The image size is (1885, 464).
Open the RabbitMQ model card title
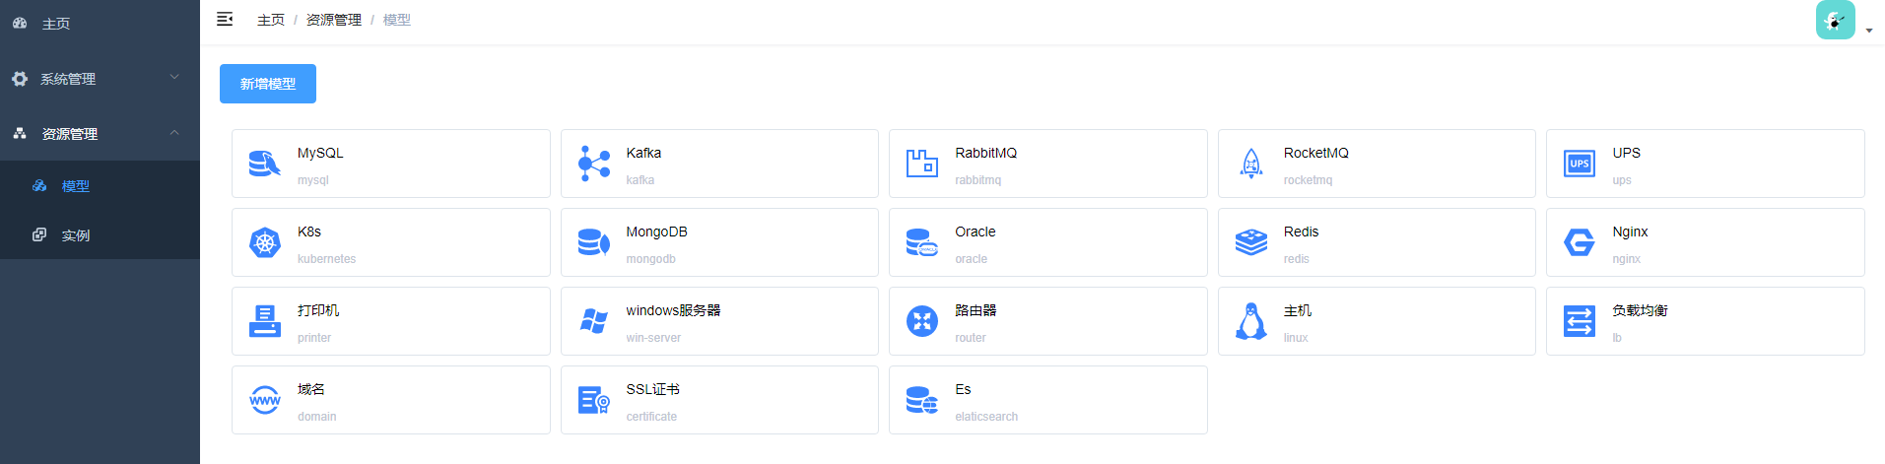(x=985, y=153)
